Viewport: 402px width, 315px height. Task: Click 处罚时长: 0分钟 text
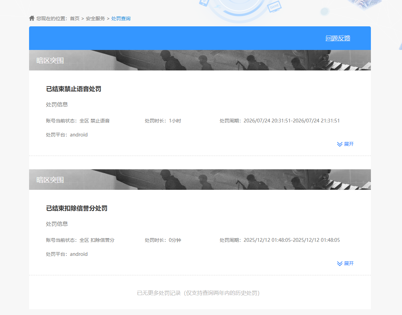pos(163,240)
